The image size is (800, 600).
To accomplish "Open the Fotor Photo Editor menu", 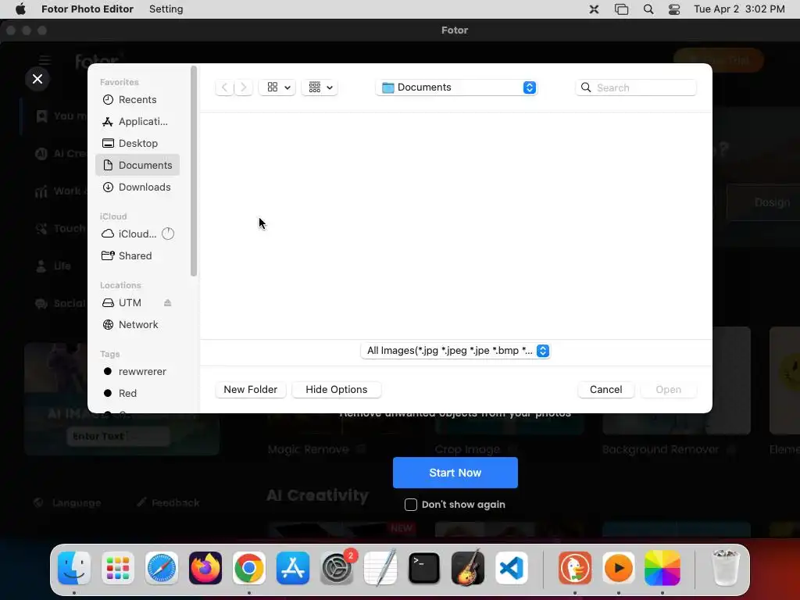I will tap(87, 9).
